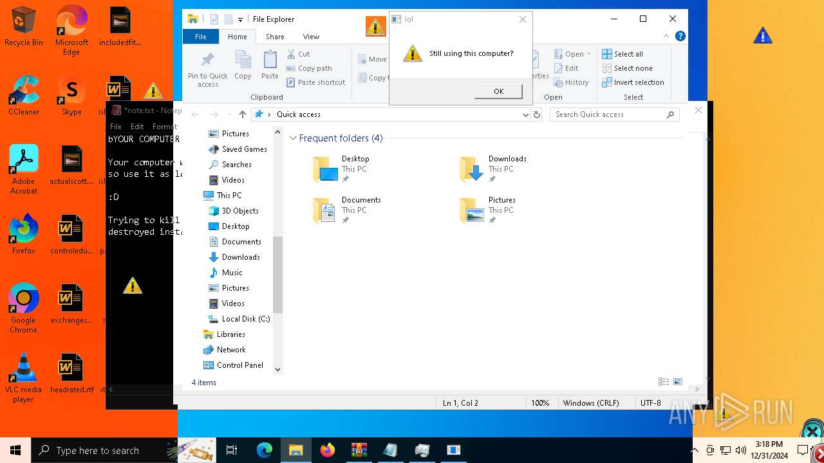Screen dimensions: 824x463
Task: Select the headrated.rtf desktop file
Action: coord(71,374)
